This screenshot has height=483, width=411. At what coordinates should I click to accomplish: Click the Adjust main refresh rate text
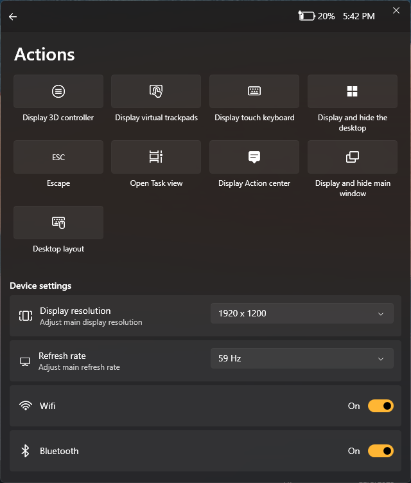tap(79, 367)
